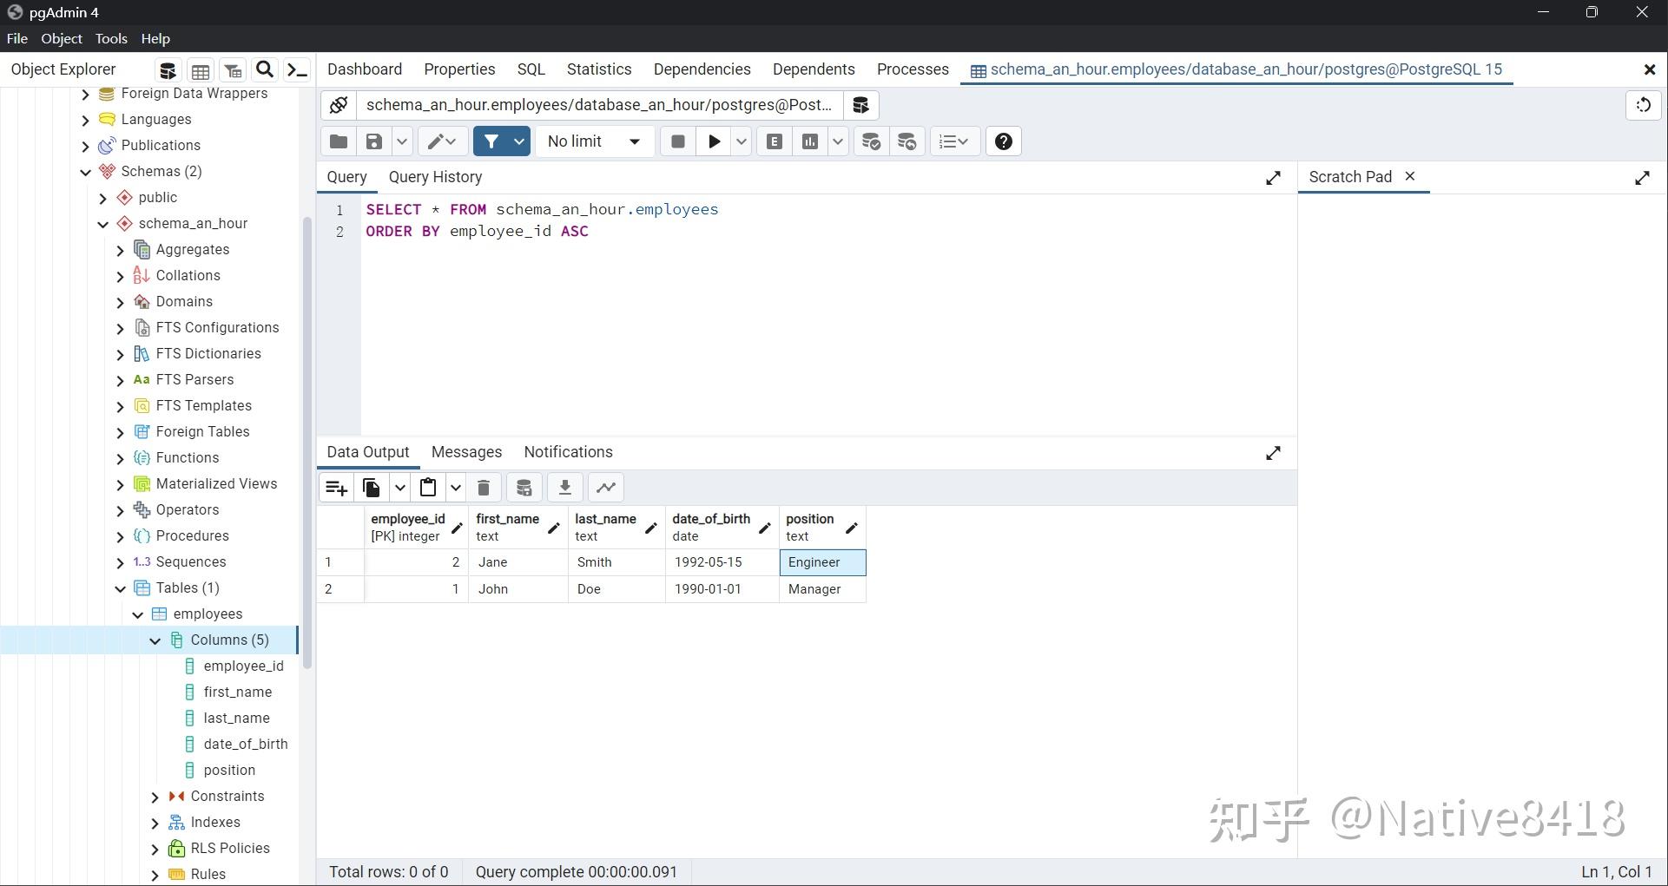1668x886 pixels.
Task: Open the save file options dropdown arrow
Action: tap(402, 141)
